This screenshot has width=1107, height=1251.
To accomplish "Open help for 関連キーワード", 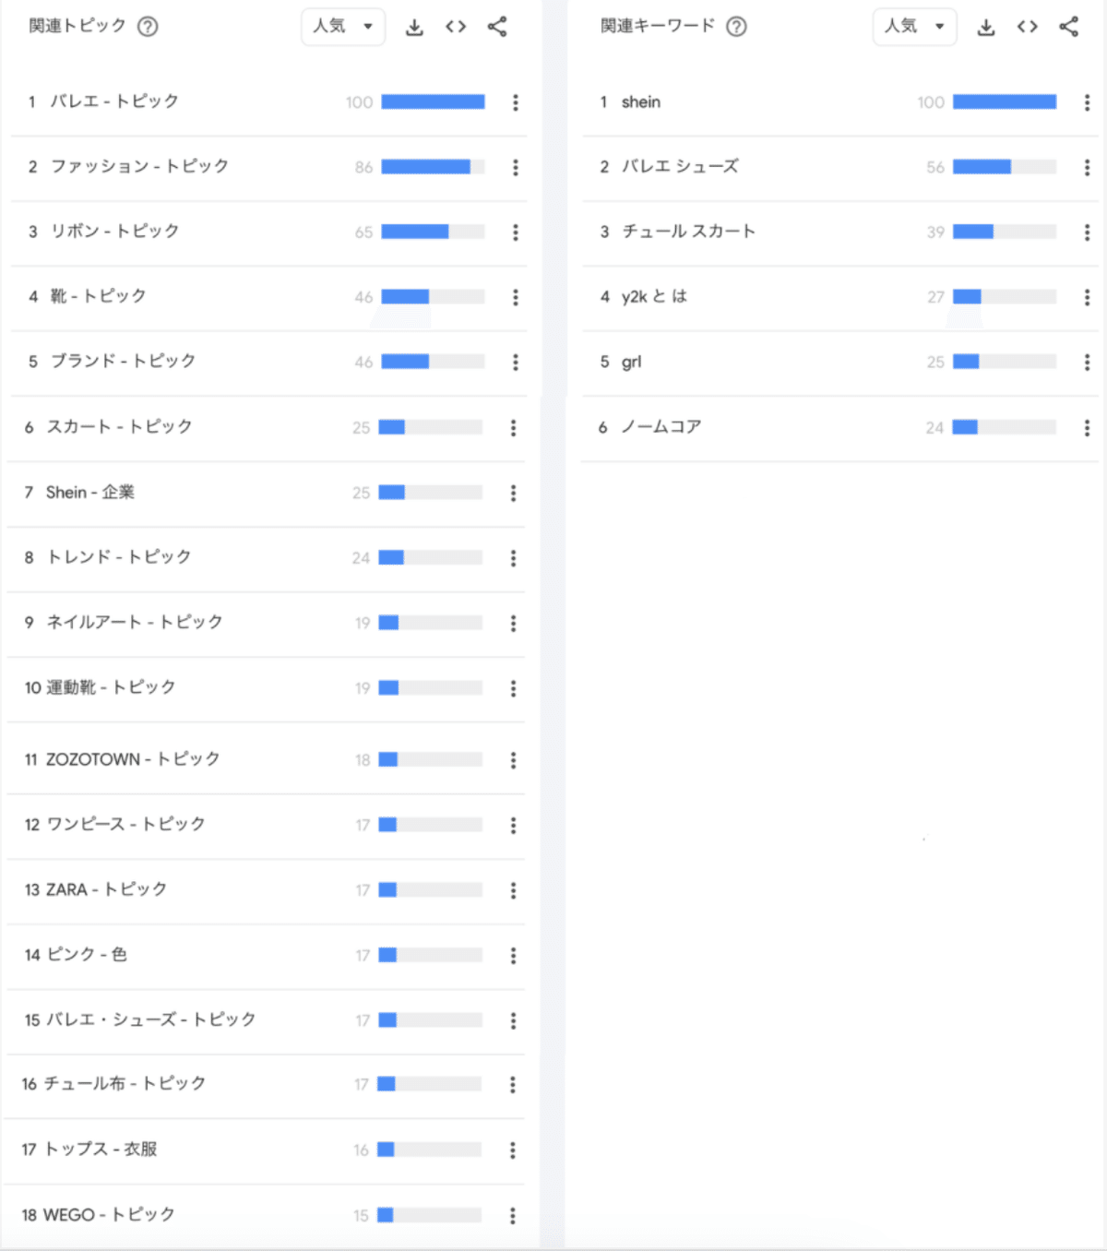I will pyautogui.click(x=736, y=27).
